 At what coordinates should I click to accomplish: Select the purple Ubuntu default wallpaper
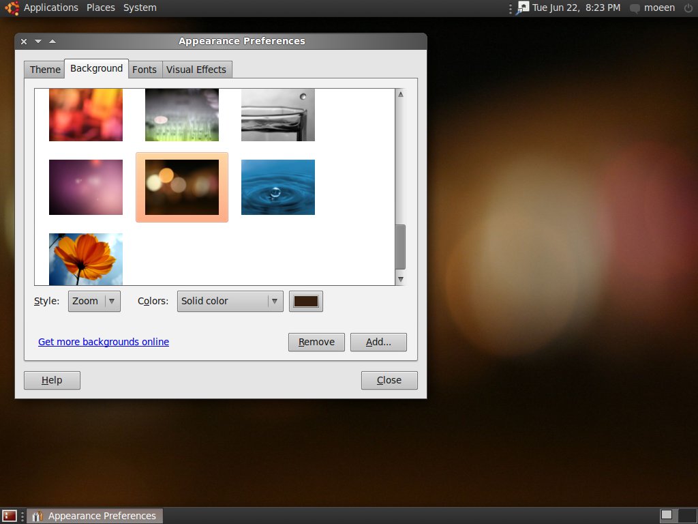86,187
